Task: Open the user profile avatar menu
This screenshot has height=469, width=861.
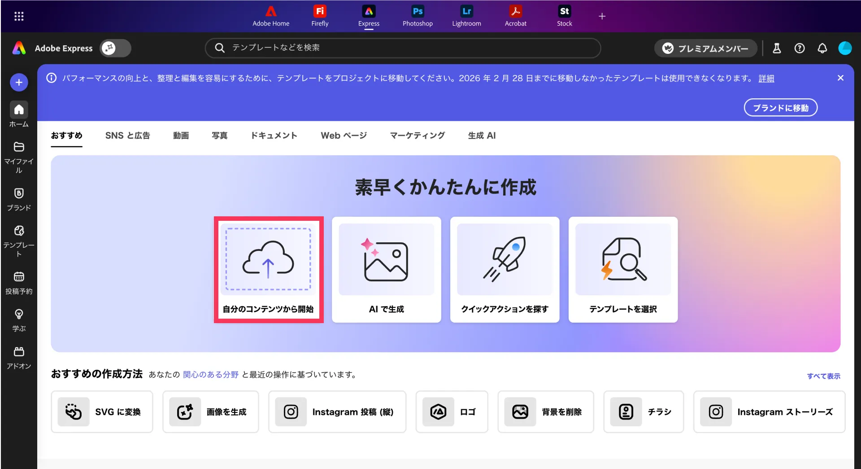Action: tap(845, 48)
